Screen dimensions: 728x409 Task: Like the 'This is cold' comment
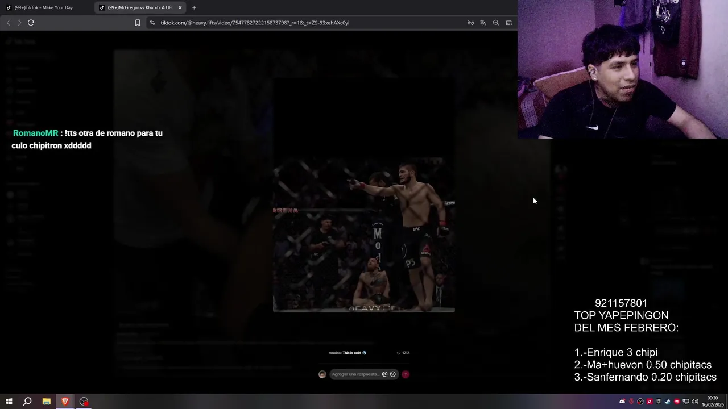point(399,353)
